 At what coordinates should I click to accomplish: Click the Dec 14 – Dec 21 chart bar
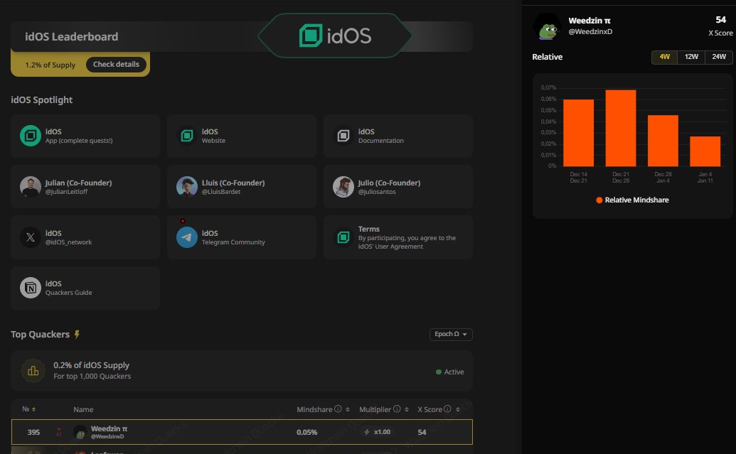pos(578,133)
